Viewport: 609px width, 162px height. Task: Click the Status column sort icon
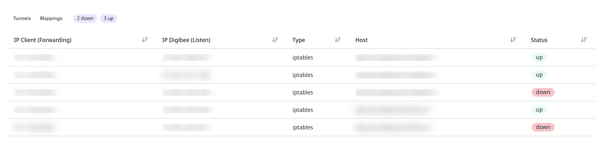tap(584, 40)
